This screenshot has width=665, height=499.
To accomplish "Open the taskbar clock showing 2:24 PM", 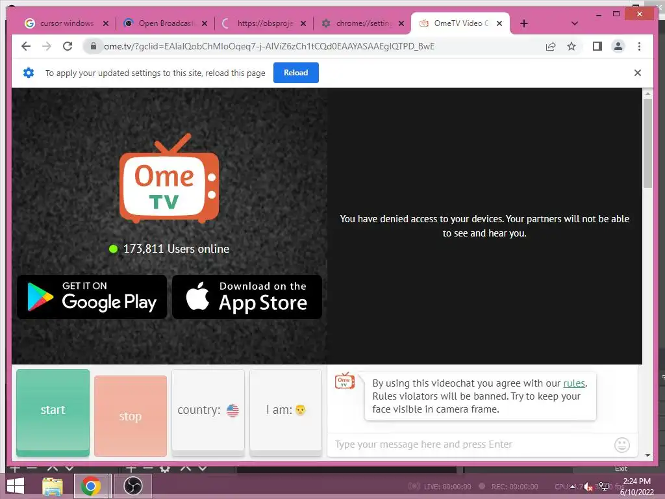I will [637, 486].
